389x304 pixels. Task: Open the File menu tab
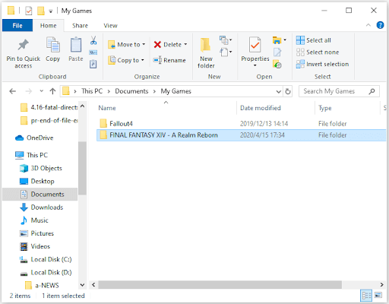pyautogui.click(x=17, y=26)
